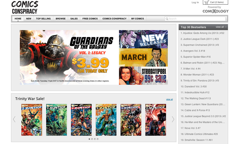Open the Darkseid Justice League cover
This screenshot has width=239, height=144.
pyautogui.click(x=156, y=120)
